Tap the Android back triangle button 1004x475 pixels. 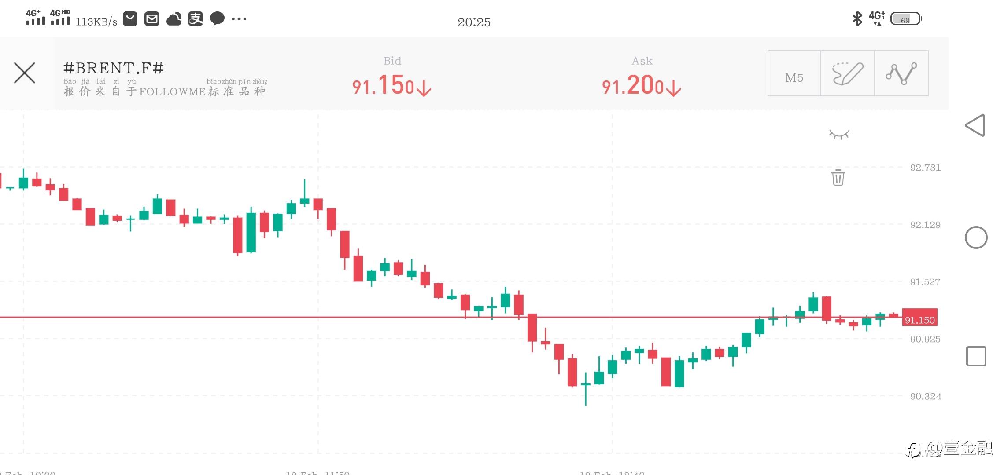coord(975,126)
